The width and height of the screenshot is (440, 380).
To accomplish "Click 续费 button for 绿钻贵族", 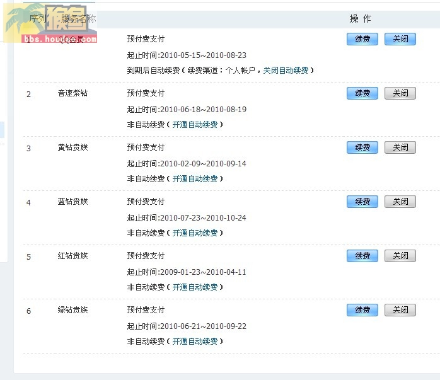I will [362, 310].
